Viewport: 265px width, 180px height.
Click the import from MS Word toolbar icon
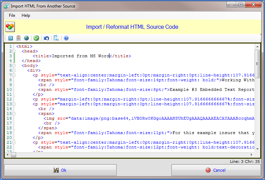[11, 38]
